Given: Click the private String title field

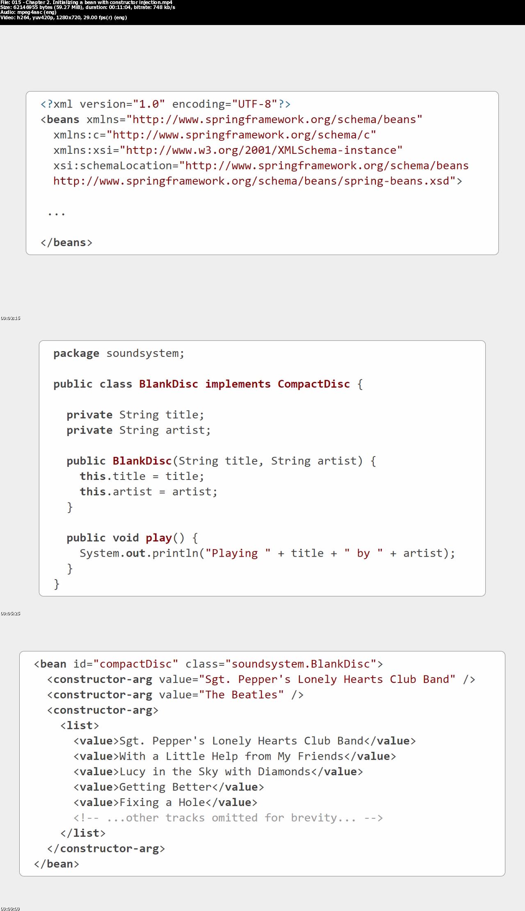Looking at the screenshot, I should (135, 415).
